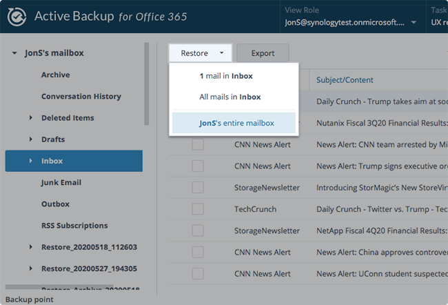Image resolution: width=448 pixels, height=305 pixels.
Task: Expand the Inbox folder arrow
Action: coord(30,161)
